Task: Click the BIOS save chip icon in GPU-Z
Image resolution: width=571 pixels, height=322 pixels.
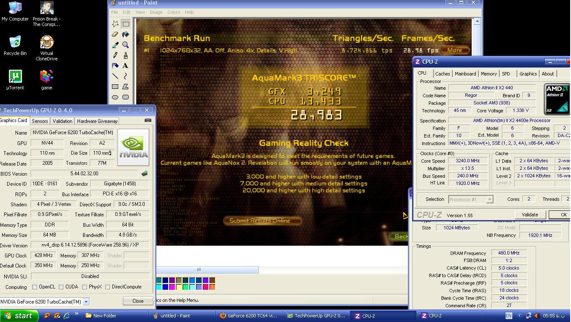Action: (x=145, y=174)
